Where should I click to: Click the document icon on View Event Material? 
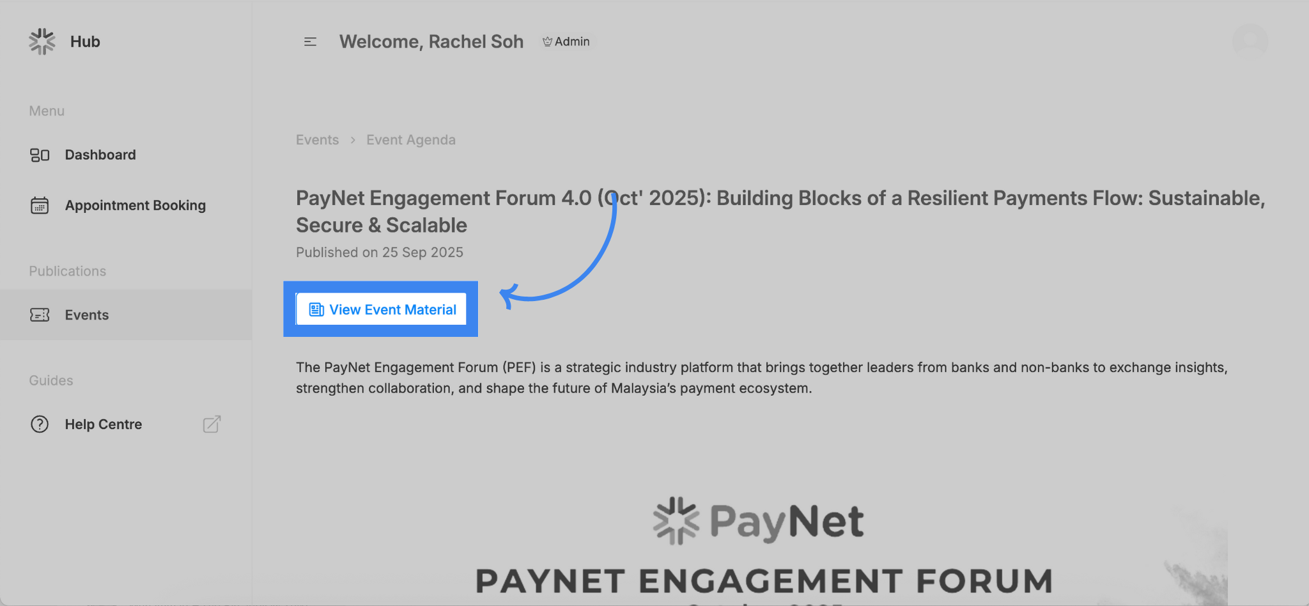tap(316, 310)
